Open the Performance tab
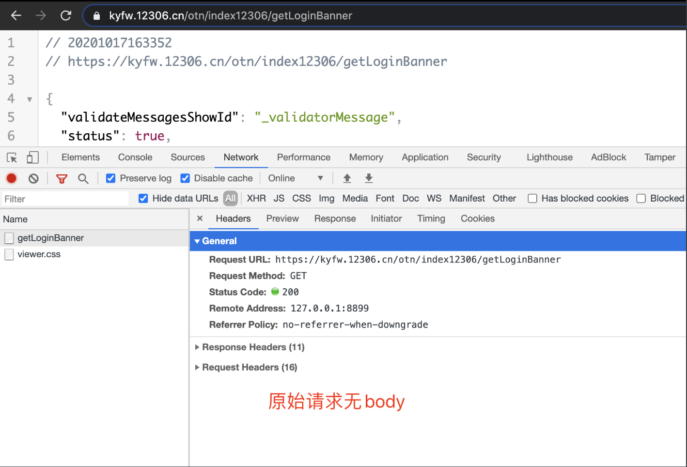 point(303,157)
